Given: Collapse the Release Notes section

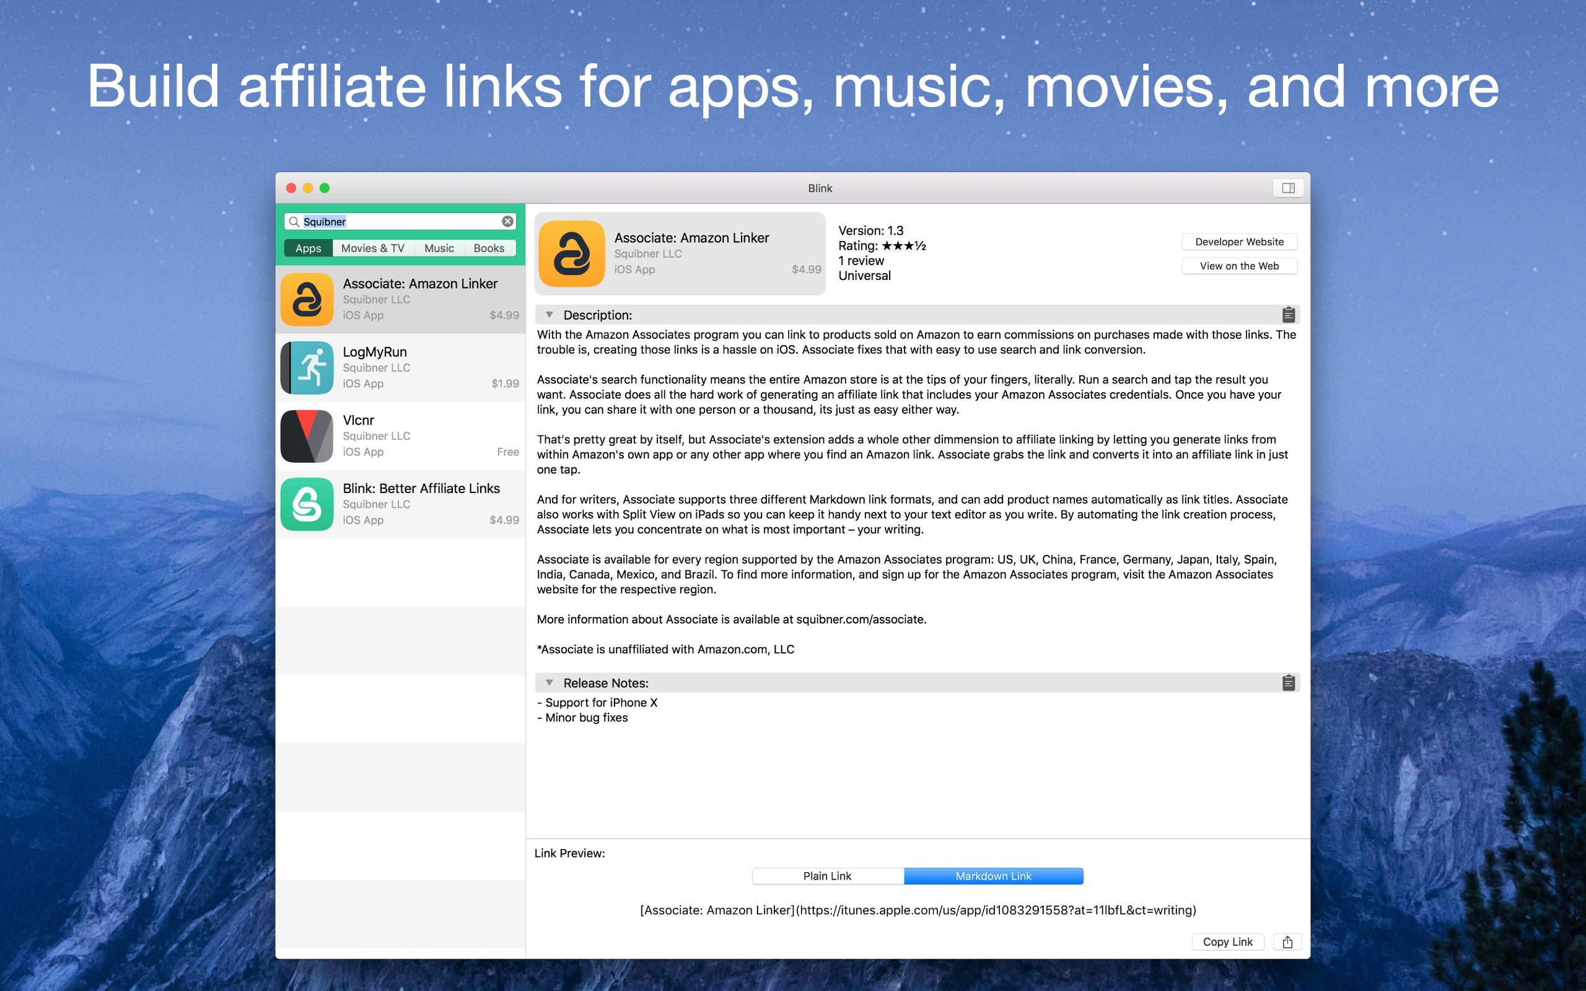Looking at the screenshot, I should point(549,683).
